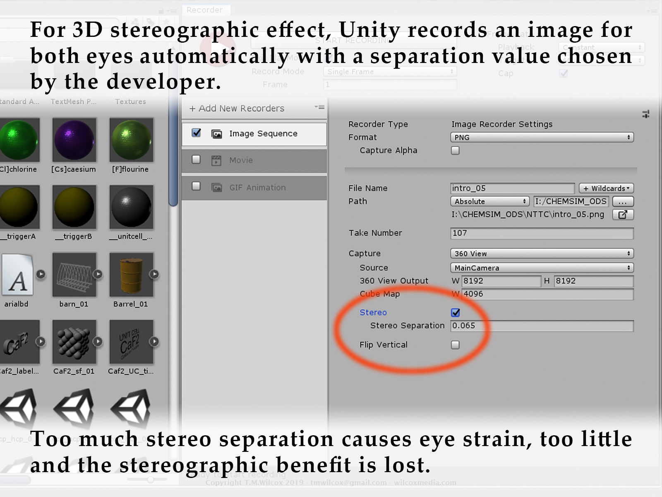Click the TextMesh P... folder label
Viewport: 662px width, 497px height.
click(73, 101)
